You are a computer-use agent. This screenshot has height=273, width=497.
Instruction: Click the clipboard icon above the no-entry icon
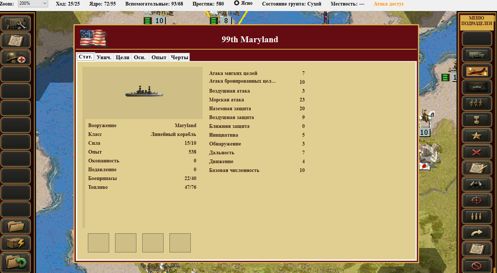tap(477, 249)
